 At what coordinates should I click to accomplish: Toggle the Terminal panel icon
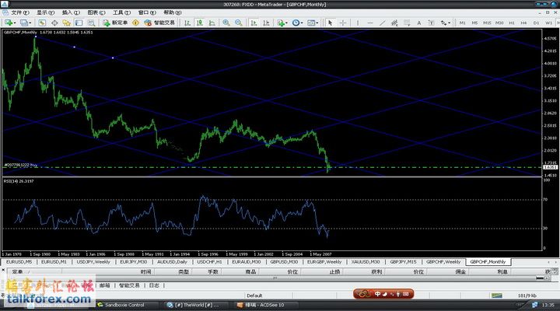point(79,23)
